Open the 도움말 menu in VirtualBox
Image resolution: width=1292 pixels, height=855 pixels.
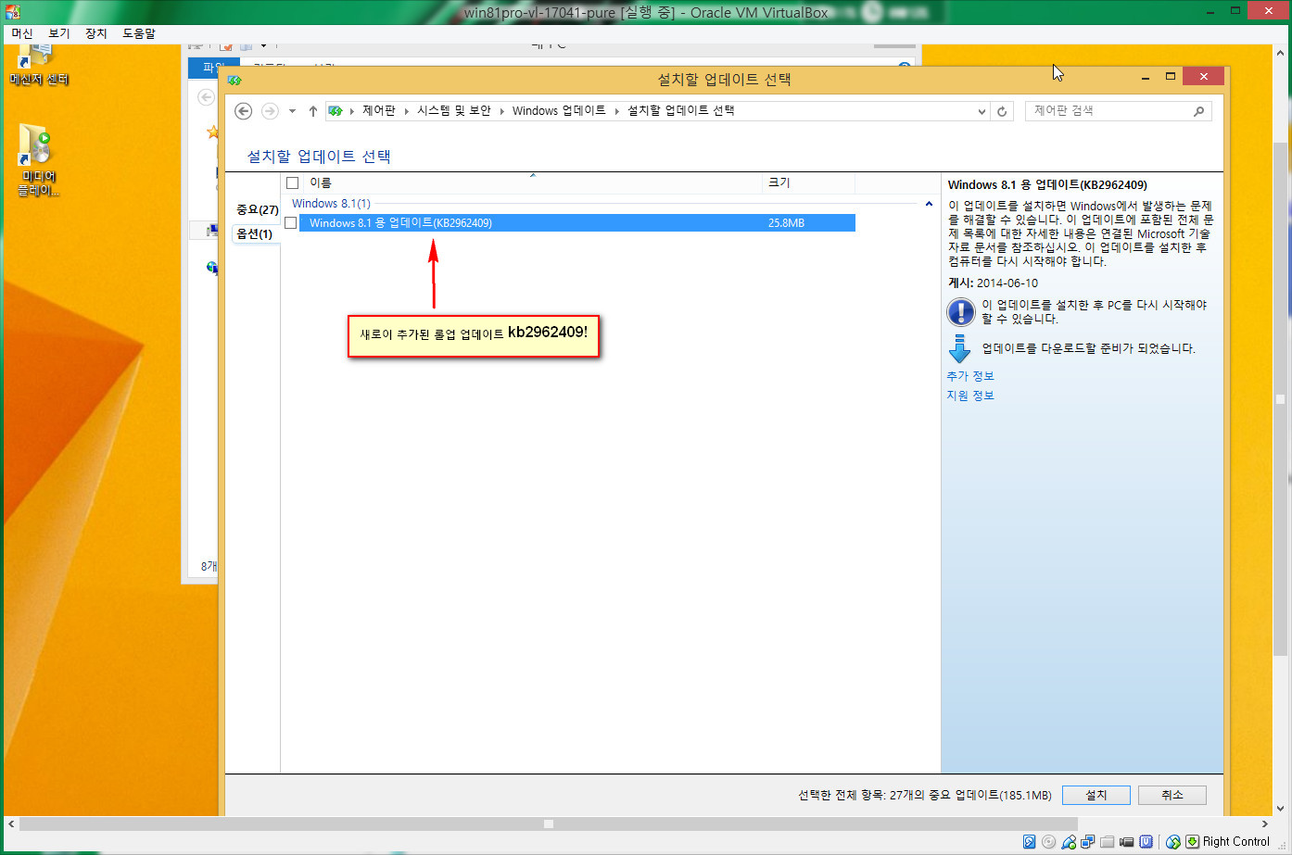(x=139, y=33)
